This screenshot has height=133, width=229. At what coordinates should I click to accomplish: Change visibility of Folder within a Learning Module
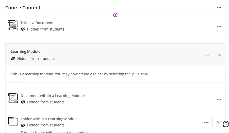tap(43, 125)
